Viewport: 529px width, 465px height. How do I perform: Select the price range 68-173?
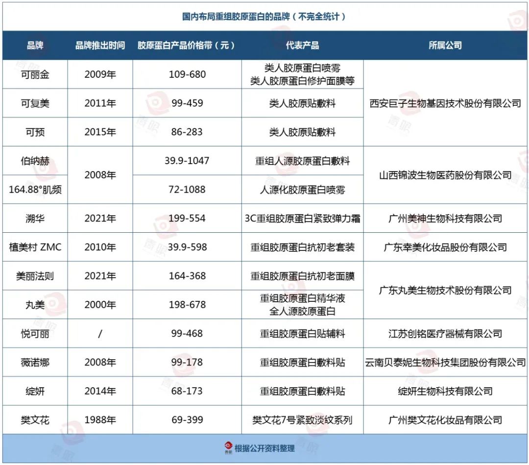pos(187,391)
